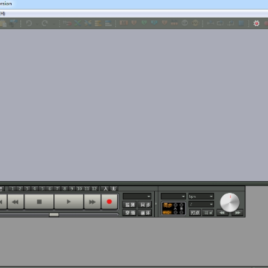Start playback with the Play button
This screenshot has height=268, width=268.
click(x=68, y=202)
